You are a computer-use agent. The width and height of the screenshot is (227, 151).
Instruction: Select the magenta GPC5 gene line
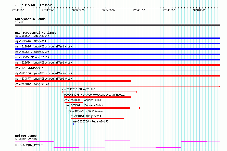click(x=117, y=141)
